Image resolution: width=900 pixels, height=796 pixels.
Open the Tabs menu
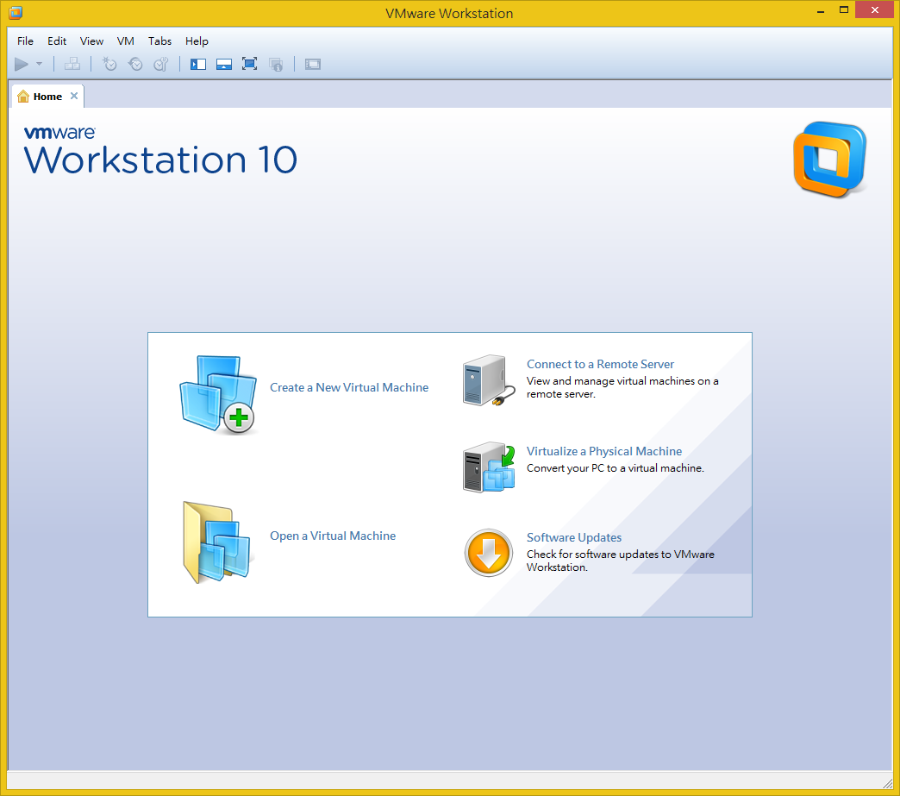[159, 41]
